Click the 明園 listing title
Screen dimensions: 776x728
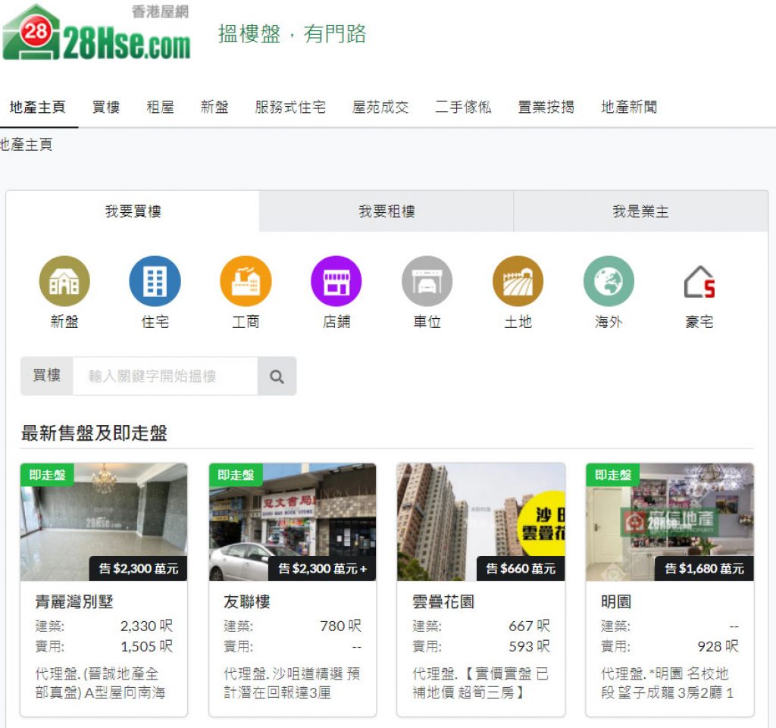point(616,602)
